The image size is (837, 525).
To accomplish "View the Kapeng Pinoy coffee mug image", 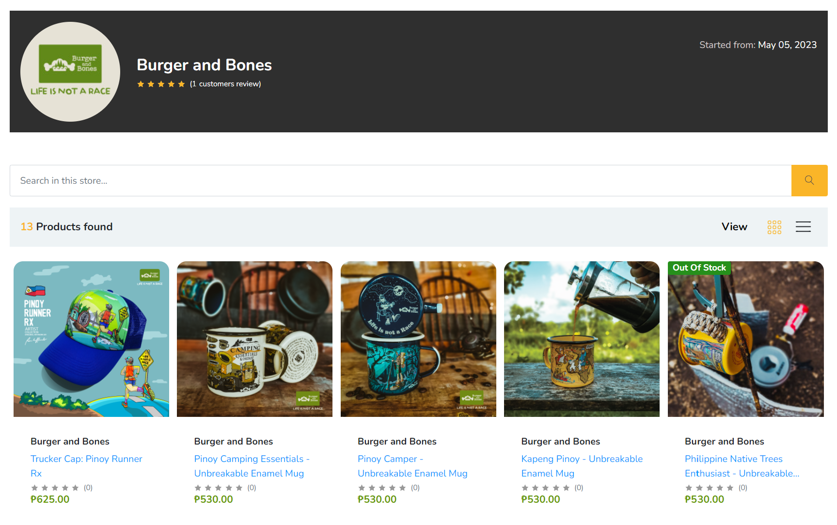I will 582,339.
